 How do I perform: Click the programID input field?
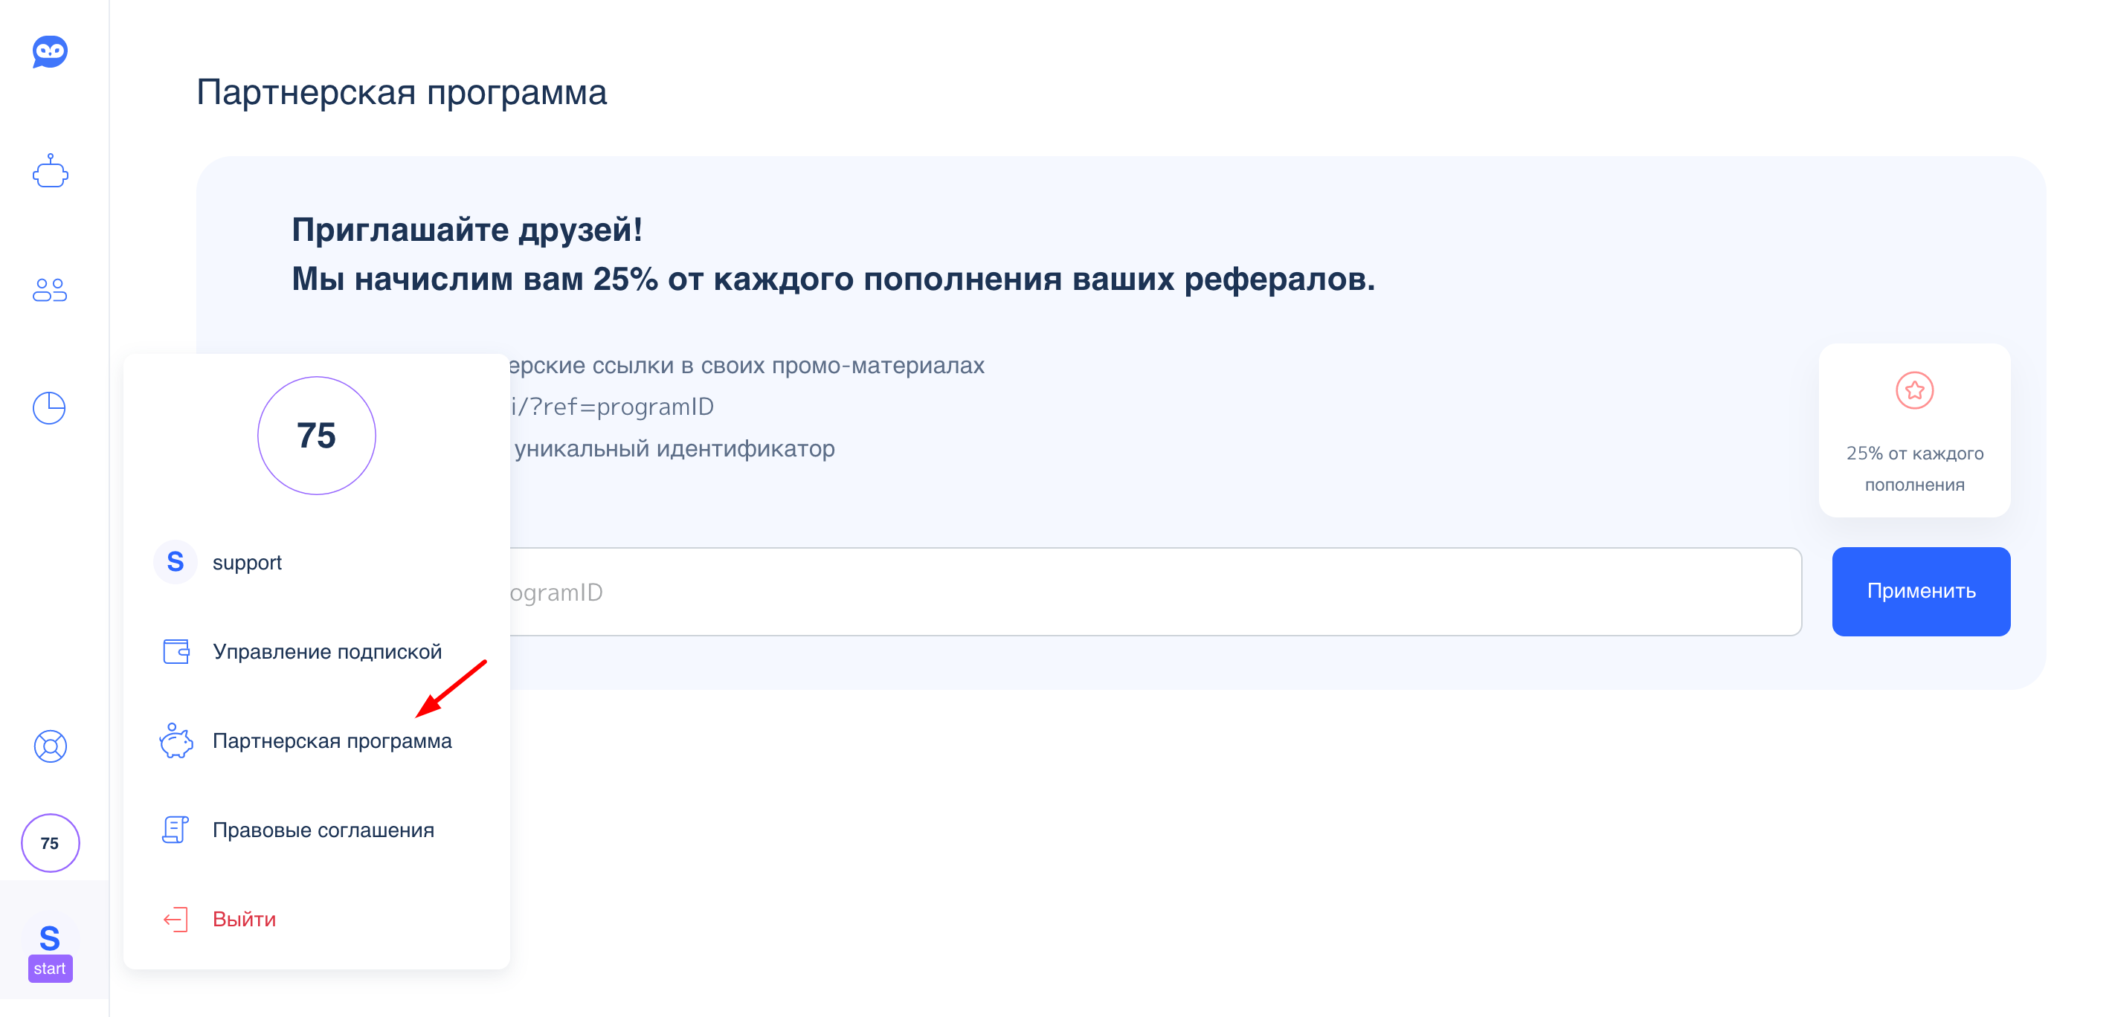(x=1147, y=592)
